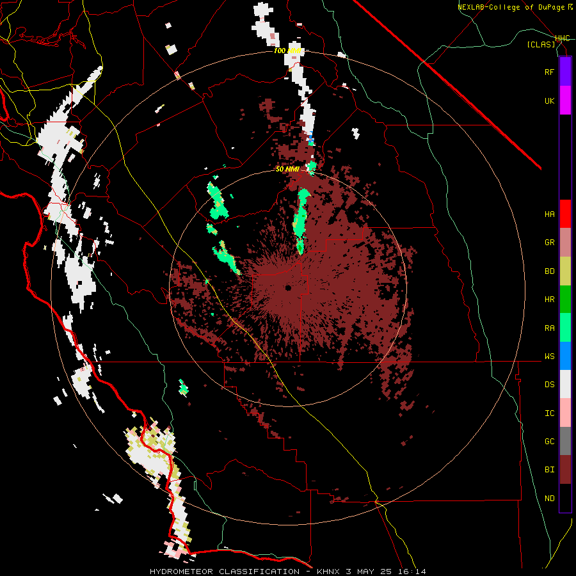Click the GR legend label

pyautogui.click(x=549, y=243)
